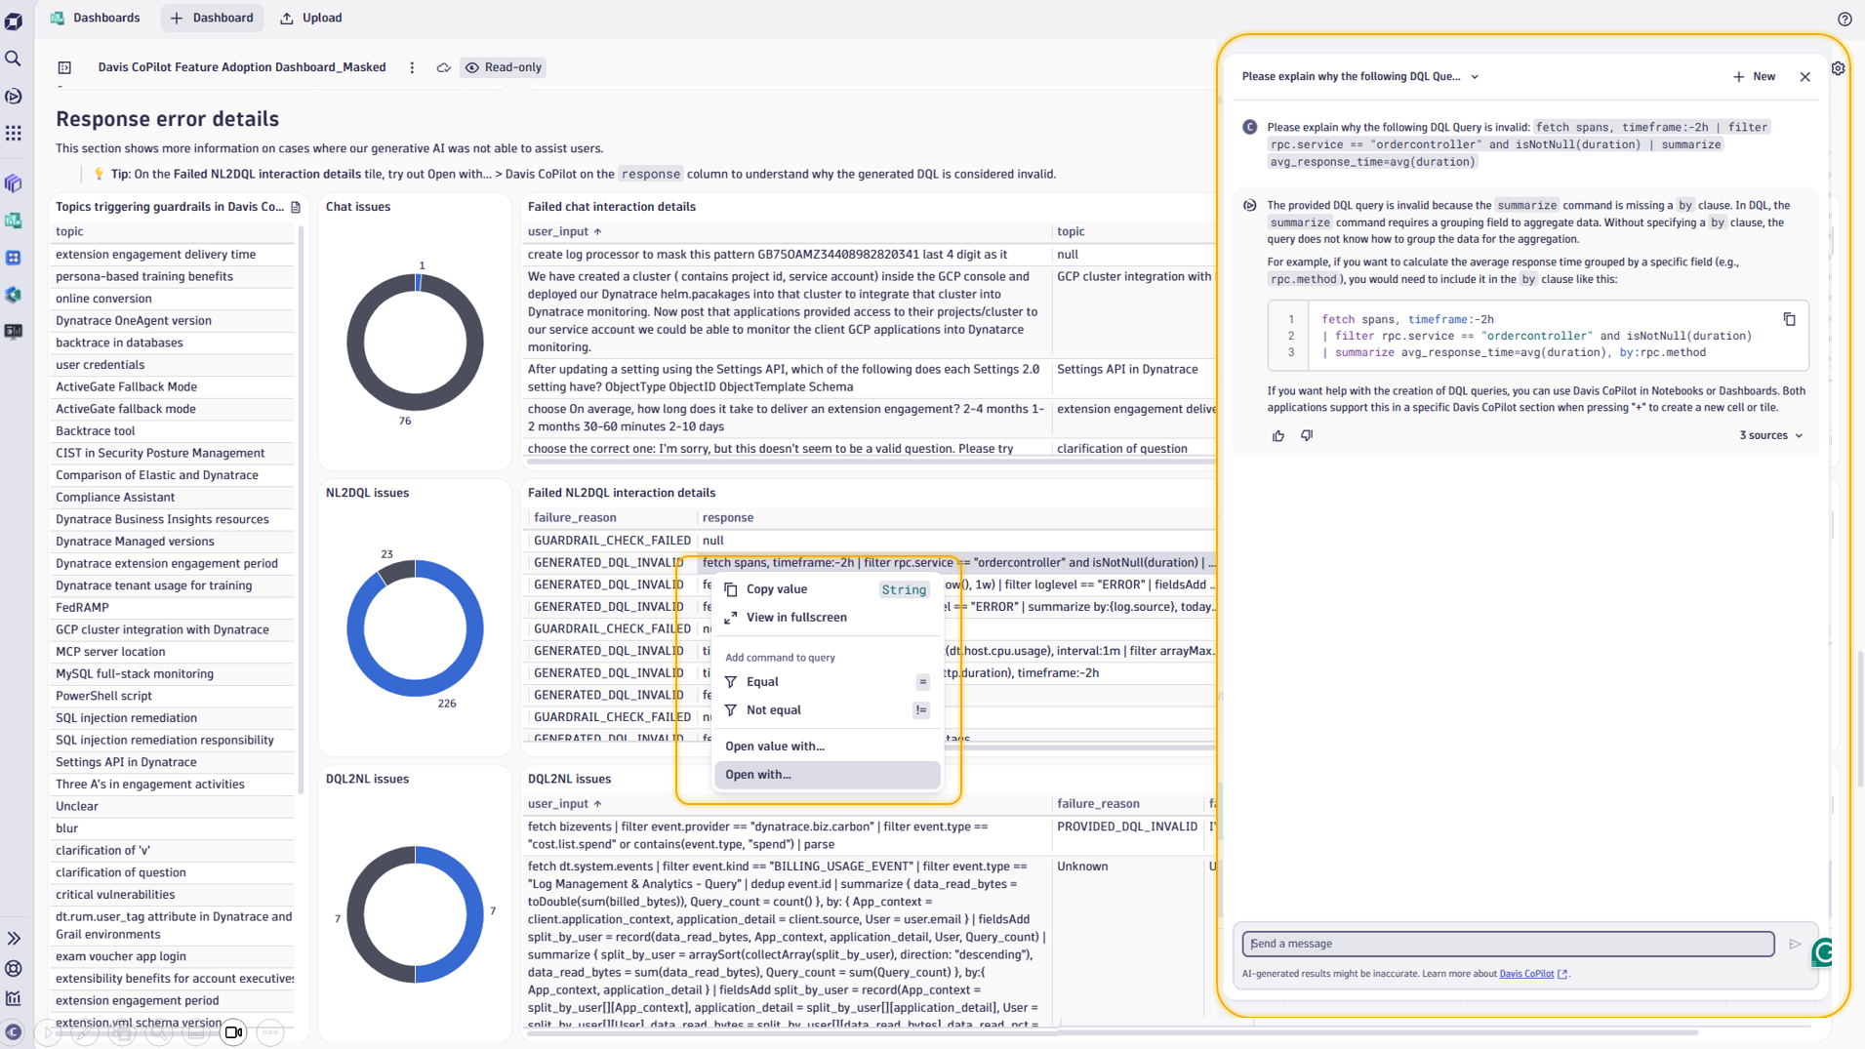This screenshot has width=1865, height=1049.
Task: Give the CoPilot answer a thumbs down
Action: click(x=1307, y=435)
